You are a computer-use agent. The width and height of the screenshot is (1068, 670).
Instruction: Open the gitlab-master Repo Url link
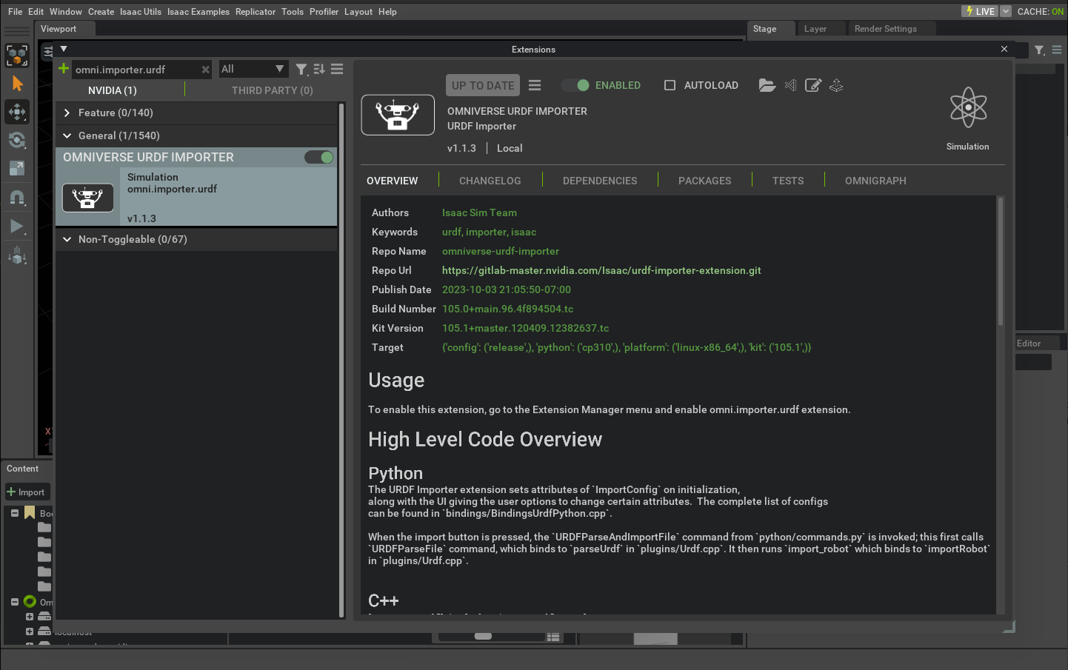[x=601, y=270]
